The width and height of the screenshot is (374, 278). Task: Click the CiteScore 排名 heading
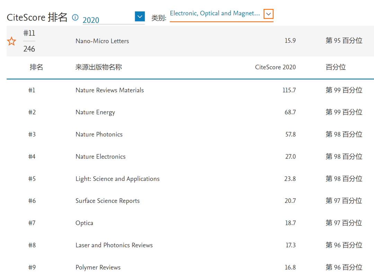[37, 17]
